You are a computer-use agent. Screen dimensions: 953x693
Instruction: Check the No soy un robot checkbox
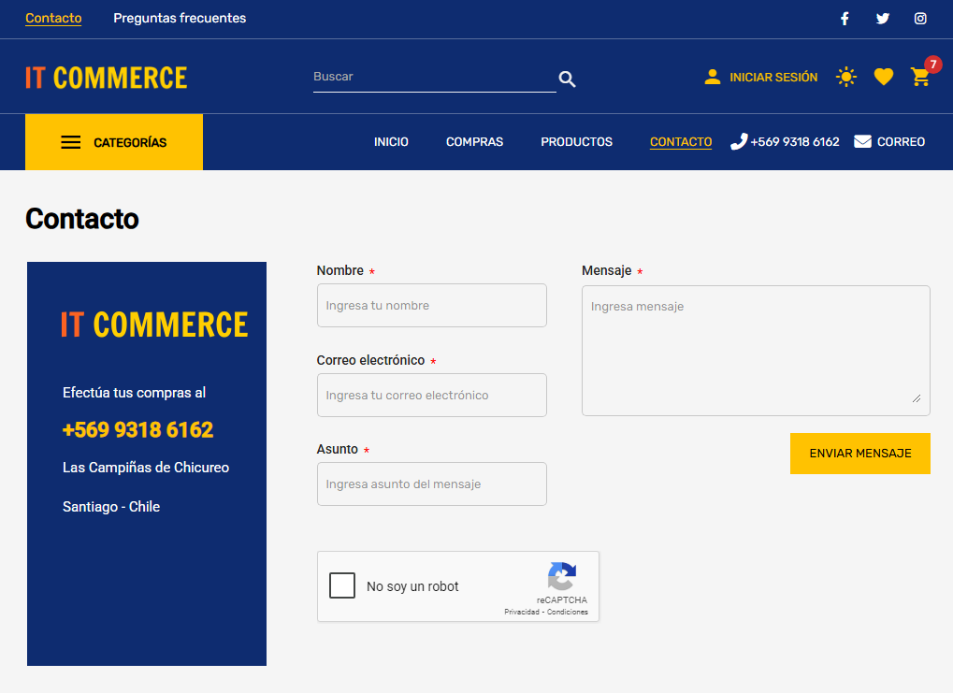(x=342, y=586)
